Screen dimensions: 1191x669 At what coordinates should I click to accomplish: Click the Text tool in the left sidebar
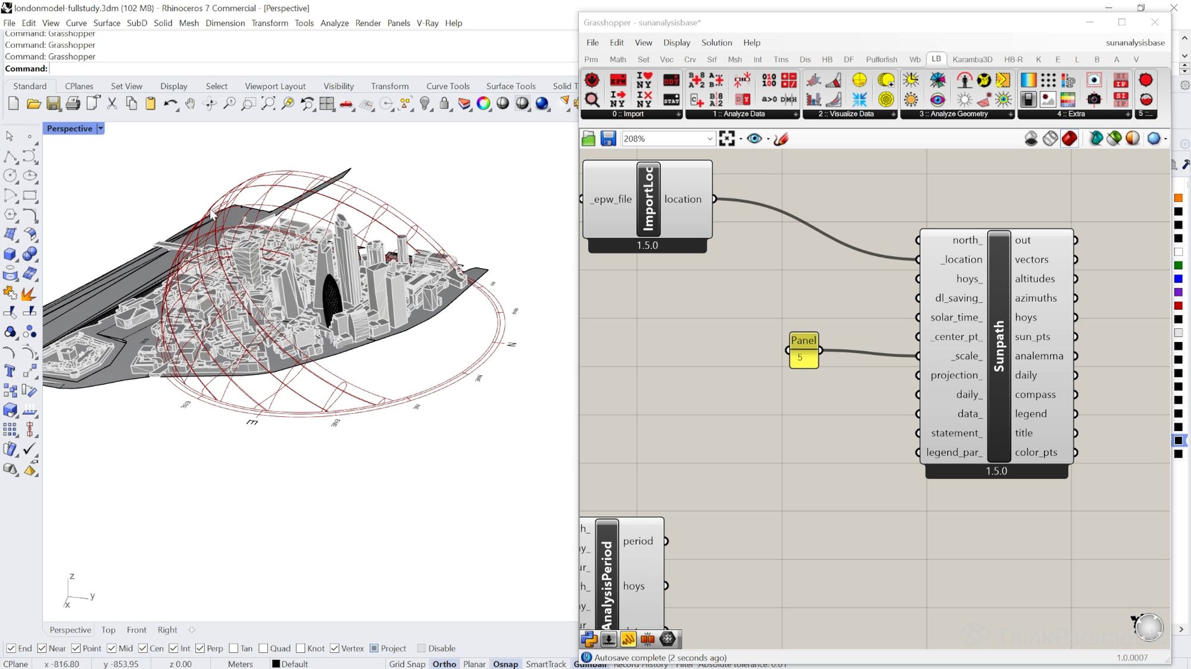point(10,372)
